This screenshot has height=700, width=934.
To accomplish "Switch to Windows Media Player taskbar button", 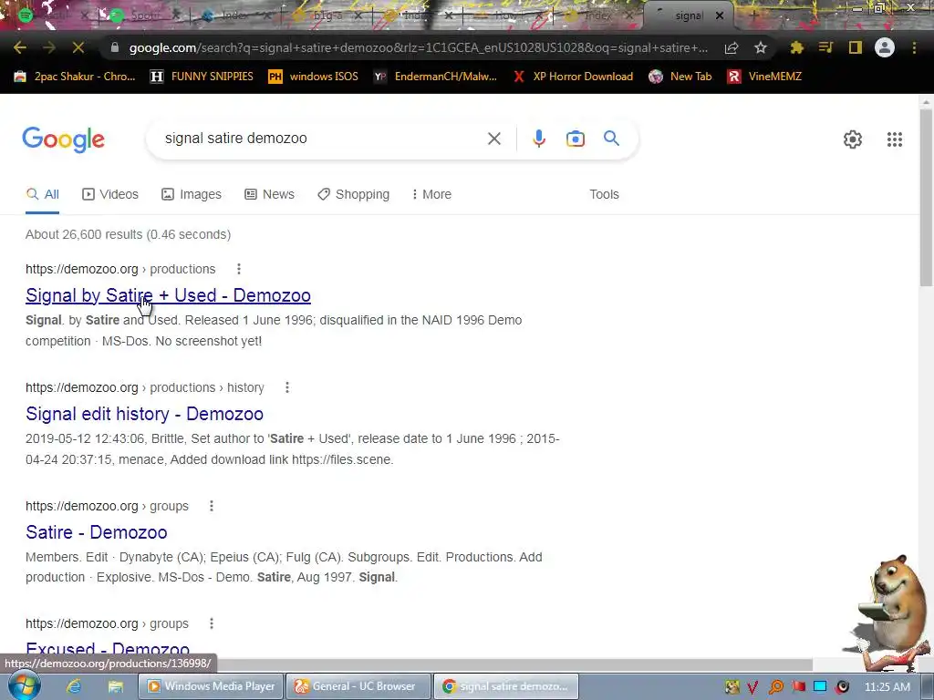I will (211, 686).
